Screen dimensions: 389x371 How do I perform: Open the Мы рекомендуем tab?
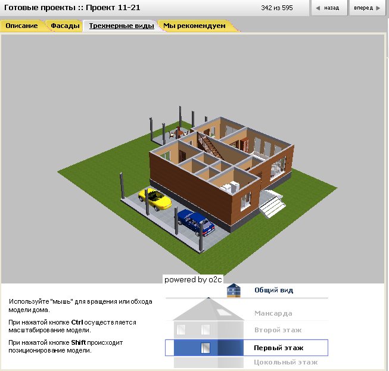click(195, 26)
